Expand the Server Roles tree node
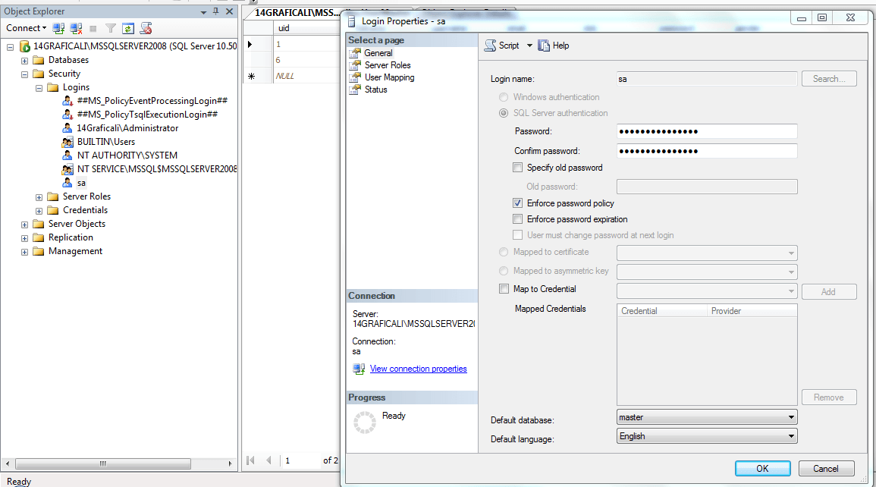 (x=39, y=197)
